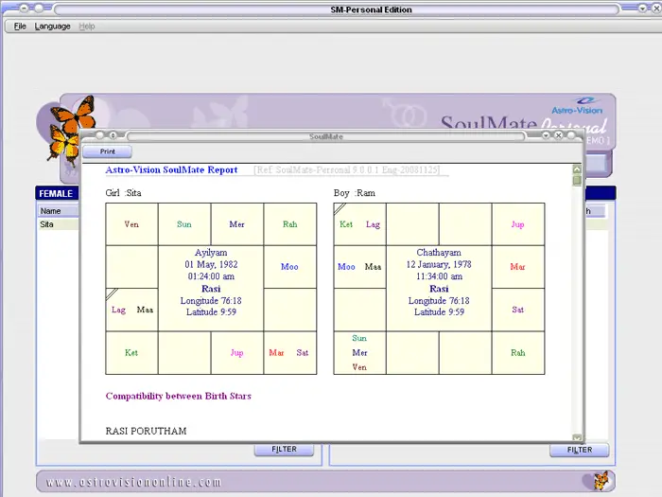
Task: Click 'Jup' in the boy's chart
Action: tap(517, 224)
